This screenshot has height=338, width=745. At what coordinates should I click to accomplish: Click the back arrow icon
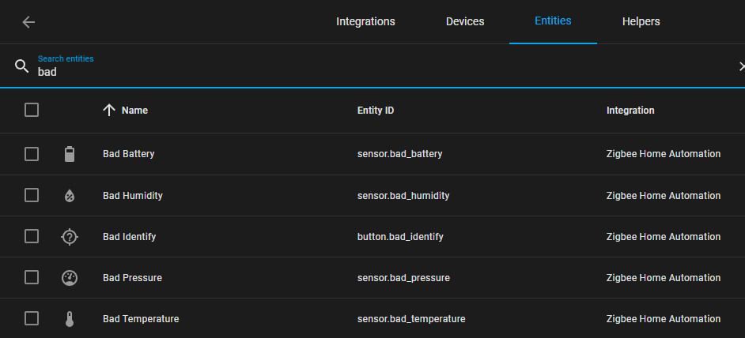[28, 22]
